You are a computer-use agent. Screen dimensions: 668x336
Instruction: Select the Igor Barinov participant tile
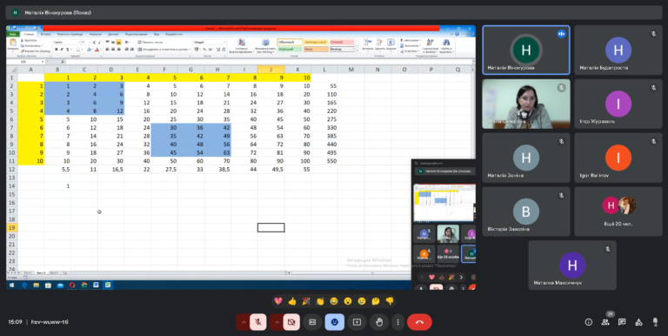(618, 158)
